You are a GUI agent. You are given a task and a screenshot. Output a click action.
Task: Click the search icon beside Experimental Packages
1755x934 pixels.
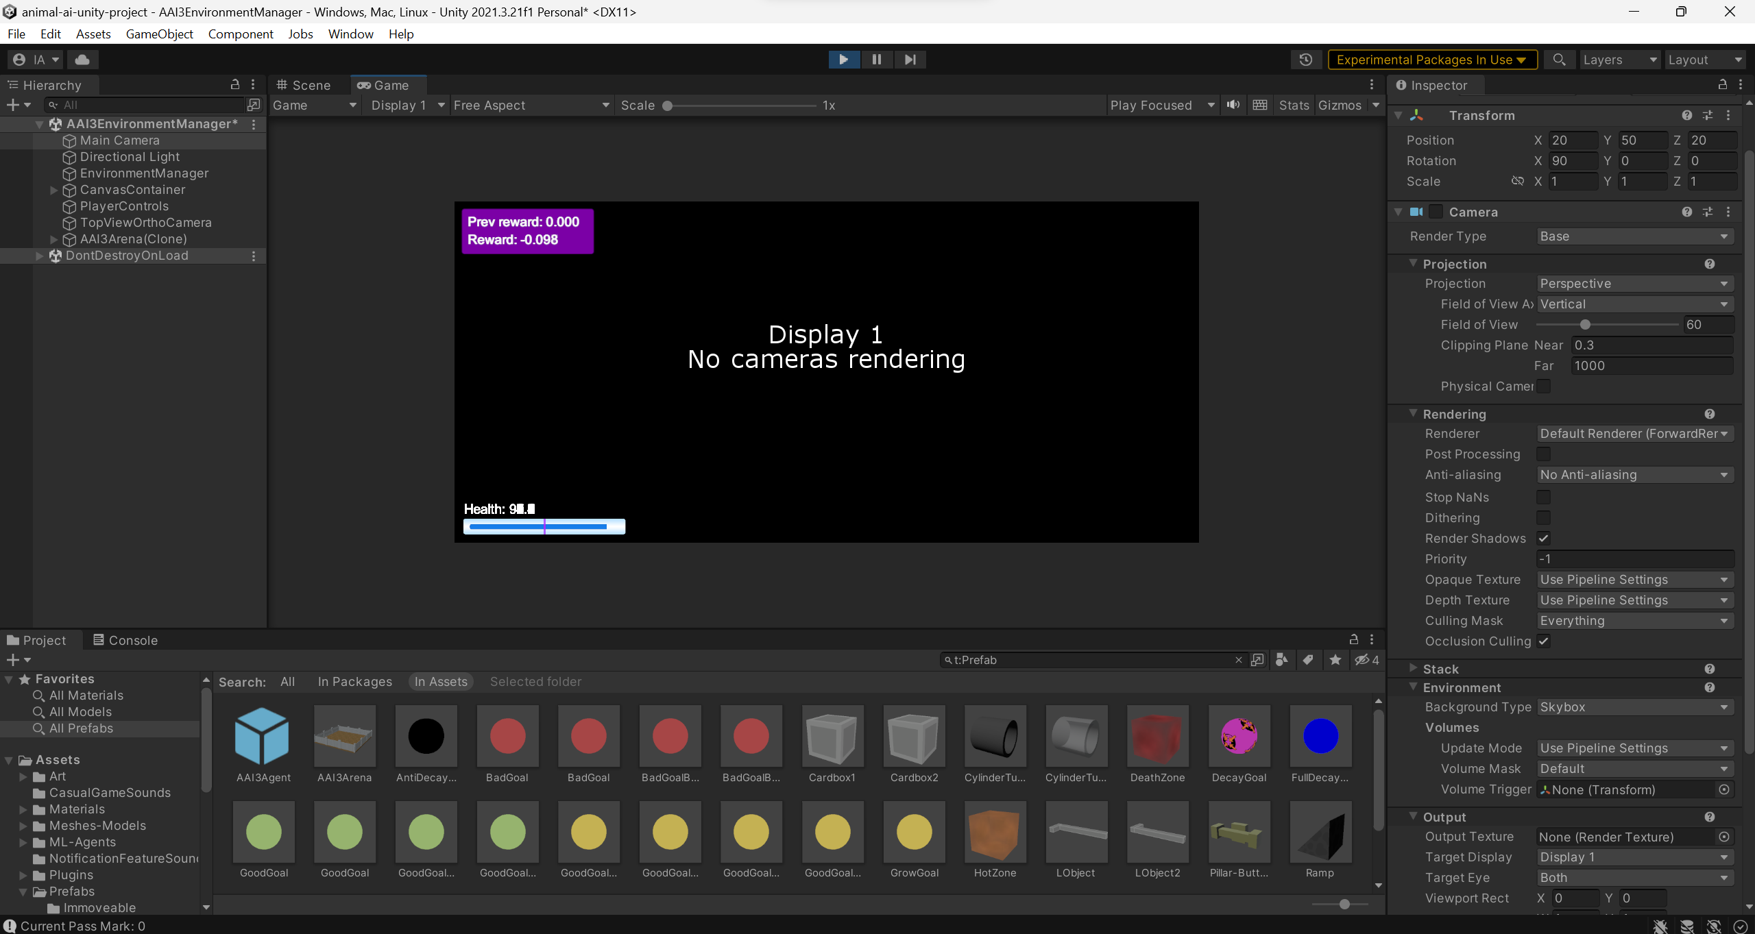click(1559, 60)
